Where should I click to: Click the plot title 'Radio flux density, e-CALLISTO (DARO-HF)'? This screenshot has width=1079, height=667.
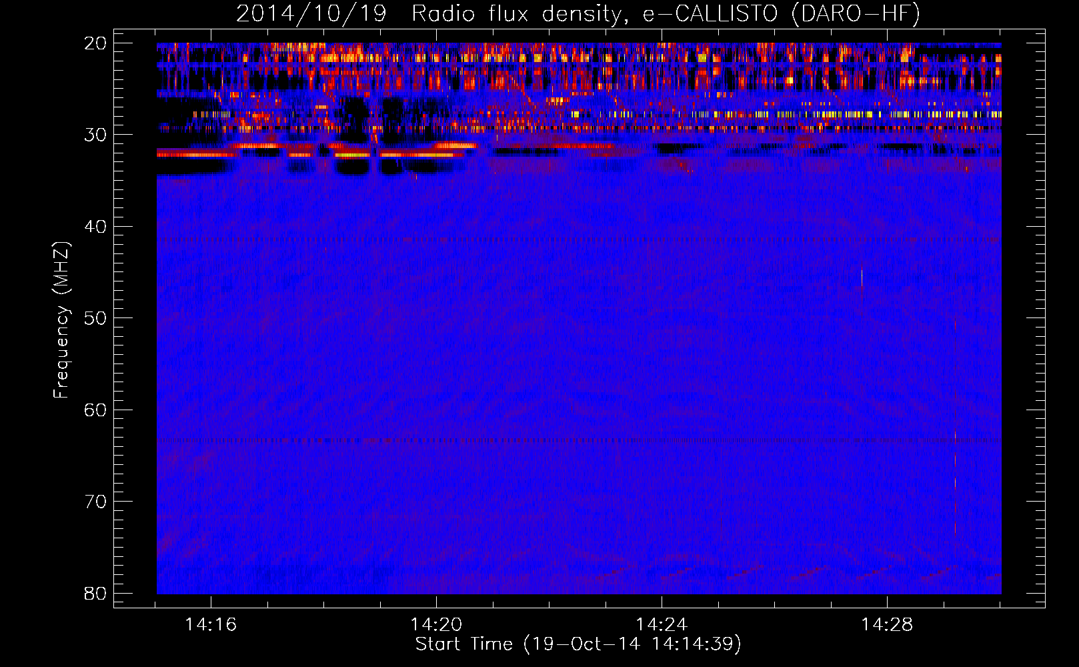[666, 14]
